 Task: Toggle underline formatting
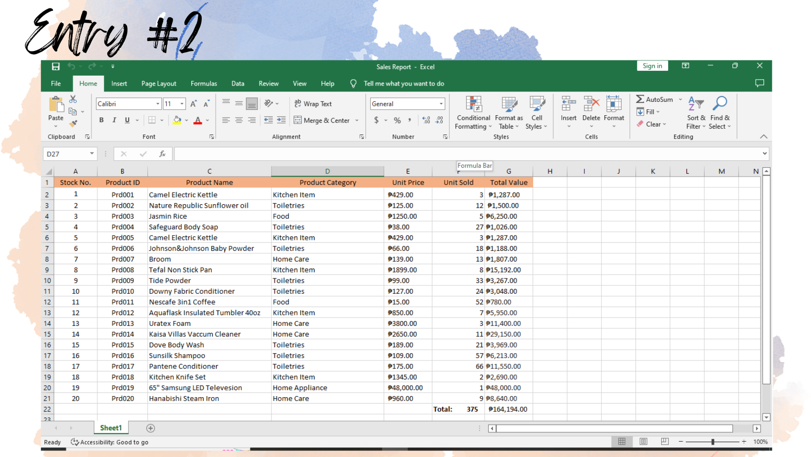pyautogui.click(x=127, y=120)
